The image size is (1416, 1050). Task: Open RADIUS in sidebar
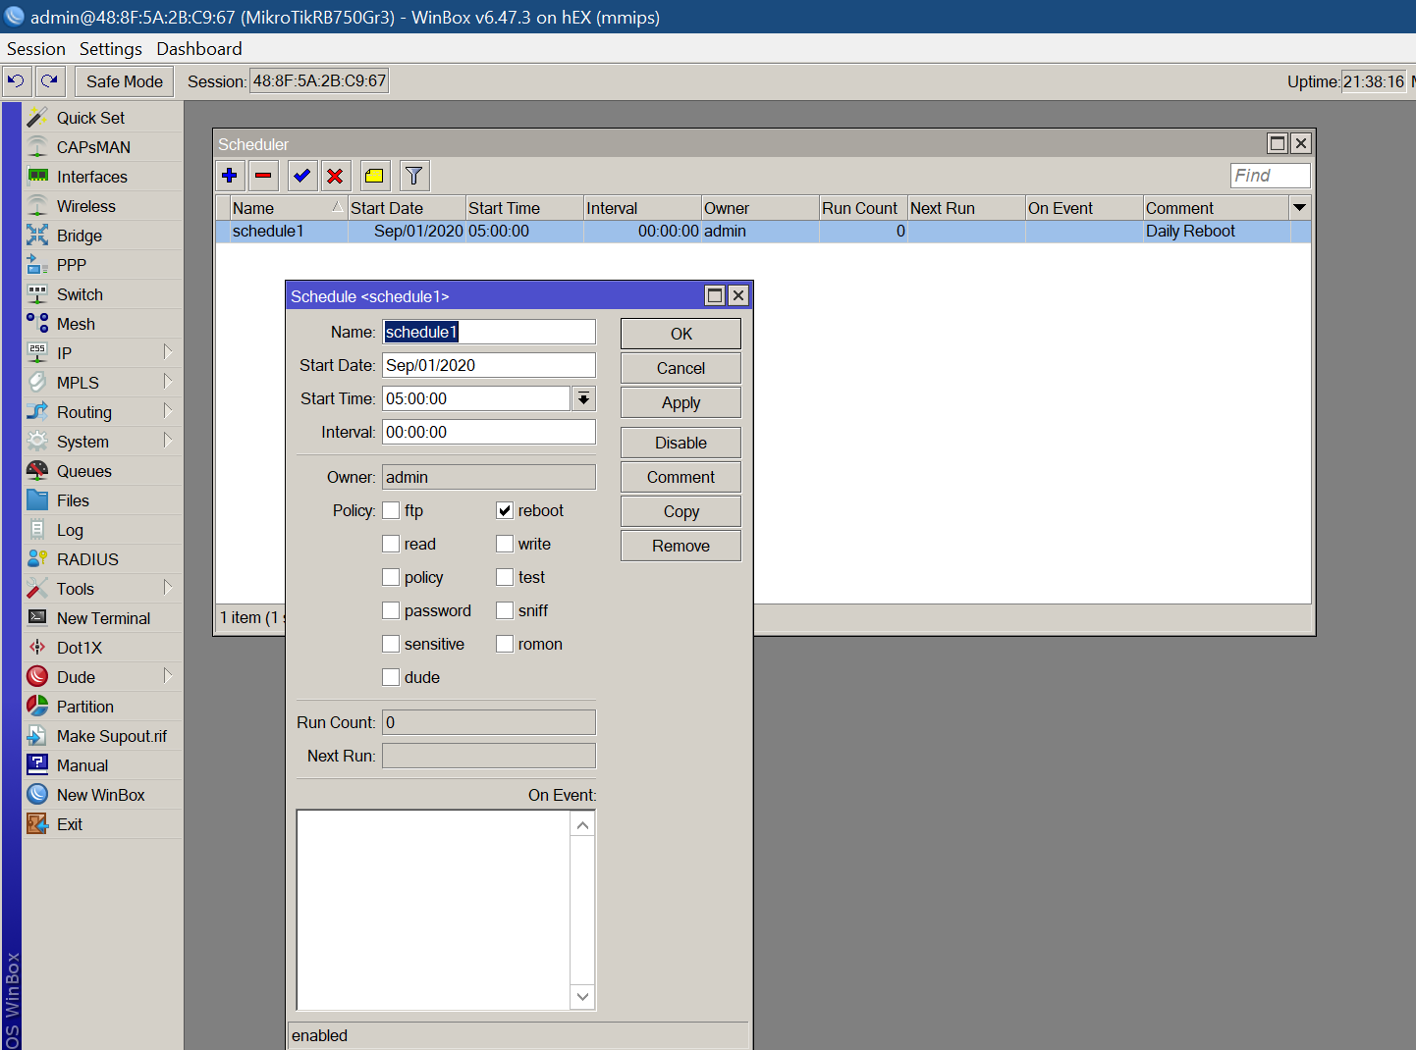point(103,559)
